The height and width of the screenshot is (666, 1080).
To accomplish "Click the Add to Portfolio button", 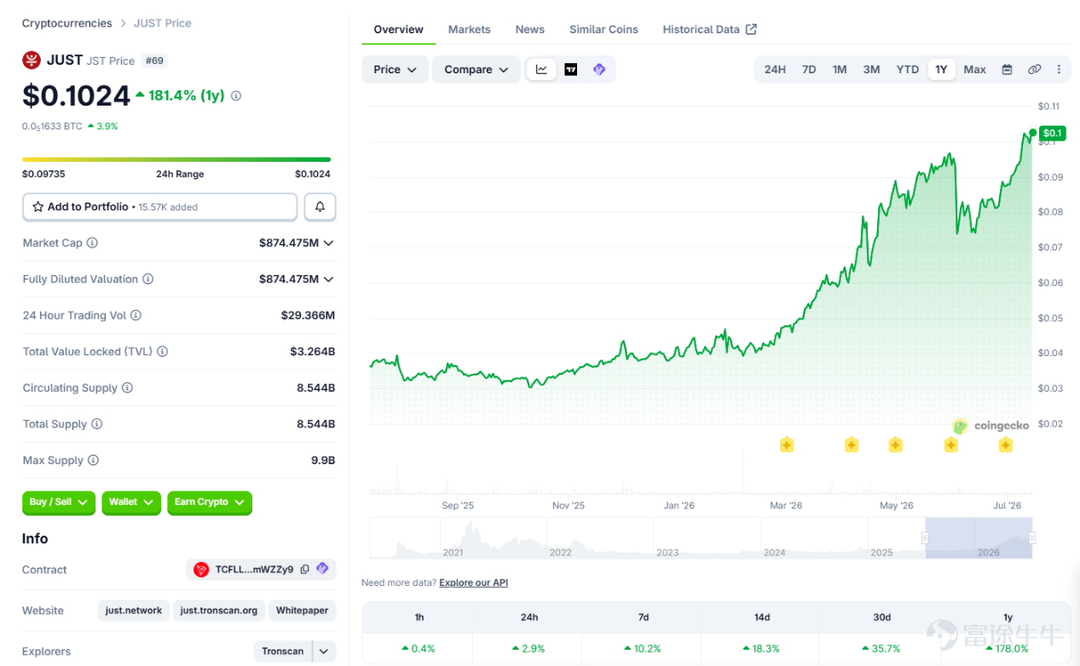I will [x=159, y=207].
